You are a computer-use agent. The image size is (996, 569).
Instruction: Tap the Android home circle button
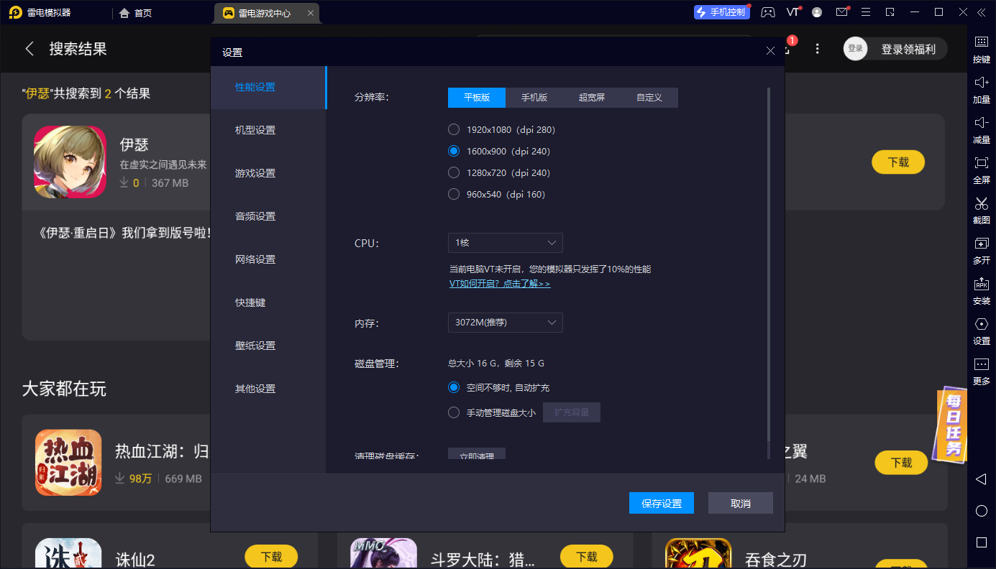pyautogui.click(x=981, y=511)
